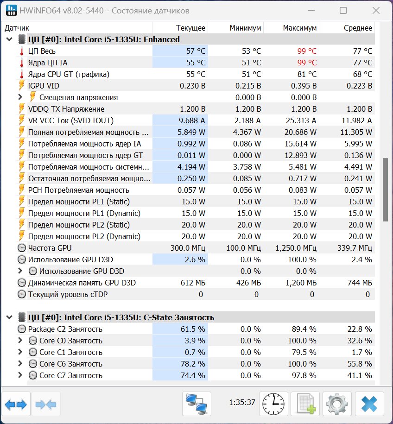
Task: Click the Предел мощности PL1 (Static) label
Action: point(79,202)
